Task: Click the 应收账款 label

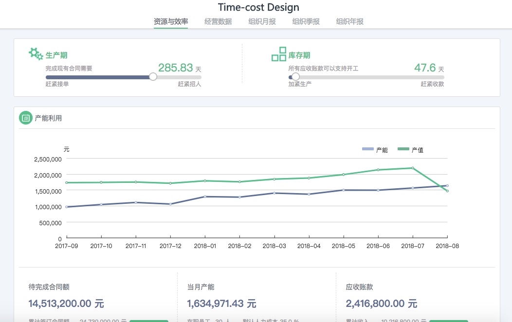Action: coord(360,287)
